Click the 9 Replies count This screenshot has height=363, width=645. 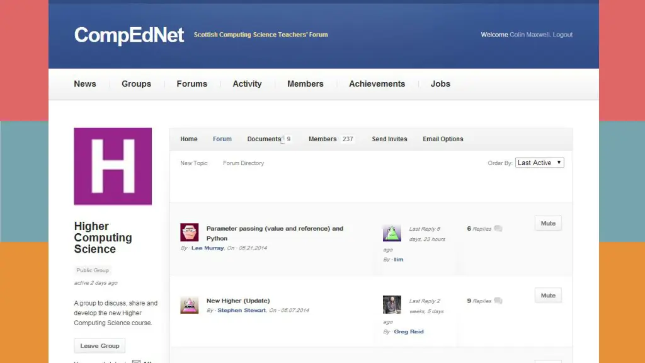coord(479,301)
